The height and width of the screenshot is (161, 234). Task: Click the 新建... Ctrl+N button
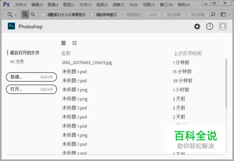[31, 77]
